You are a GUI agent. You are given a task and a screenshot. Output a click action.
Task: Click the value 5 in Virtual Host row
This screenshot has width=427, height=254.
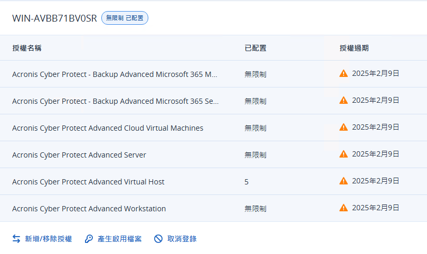click(246, 182)
